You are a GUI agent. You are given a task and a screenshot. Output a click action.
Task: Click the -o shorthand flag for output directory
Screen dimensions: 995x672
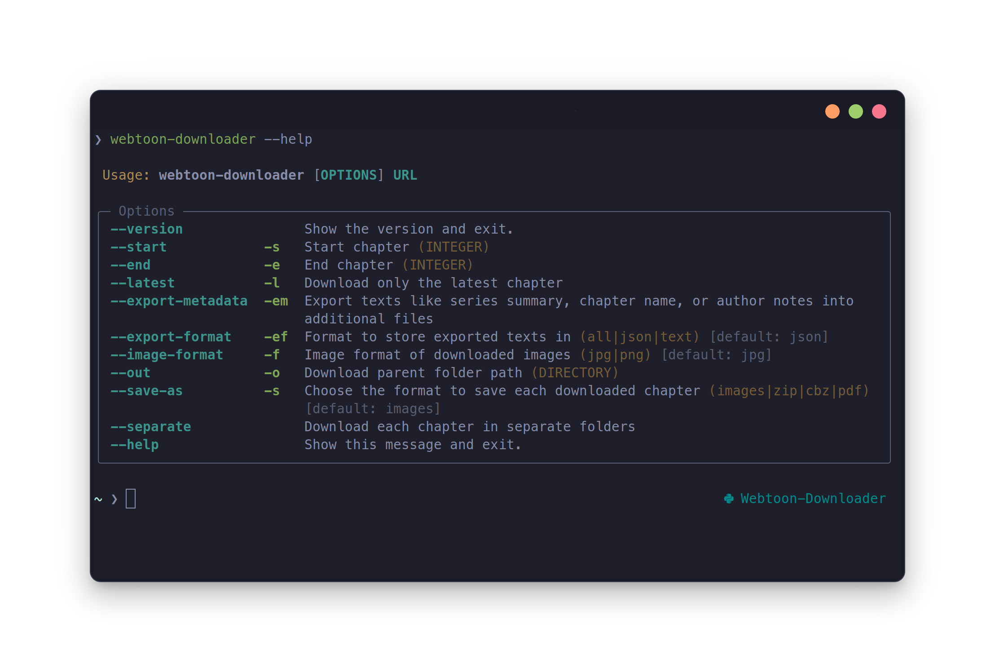pos(272,372)
